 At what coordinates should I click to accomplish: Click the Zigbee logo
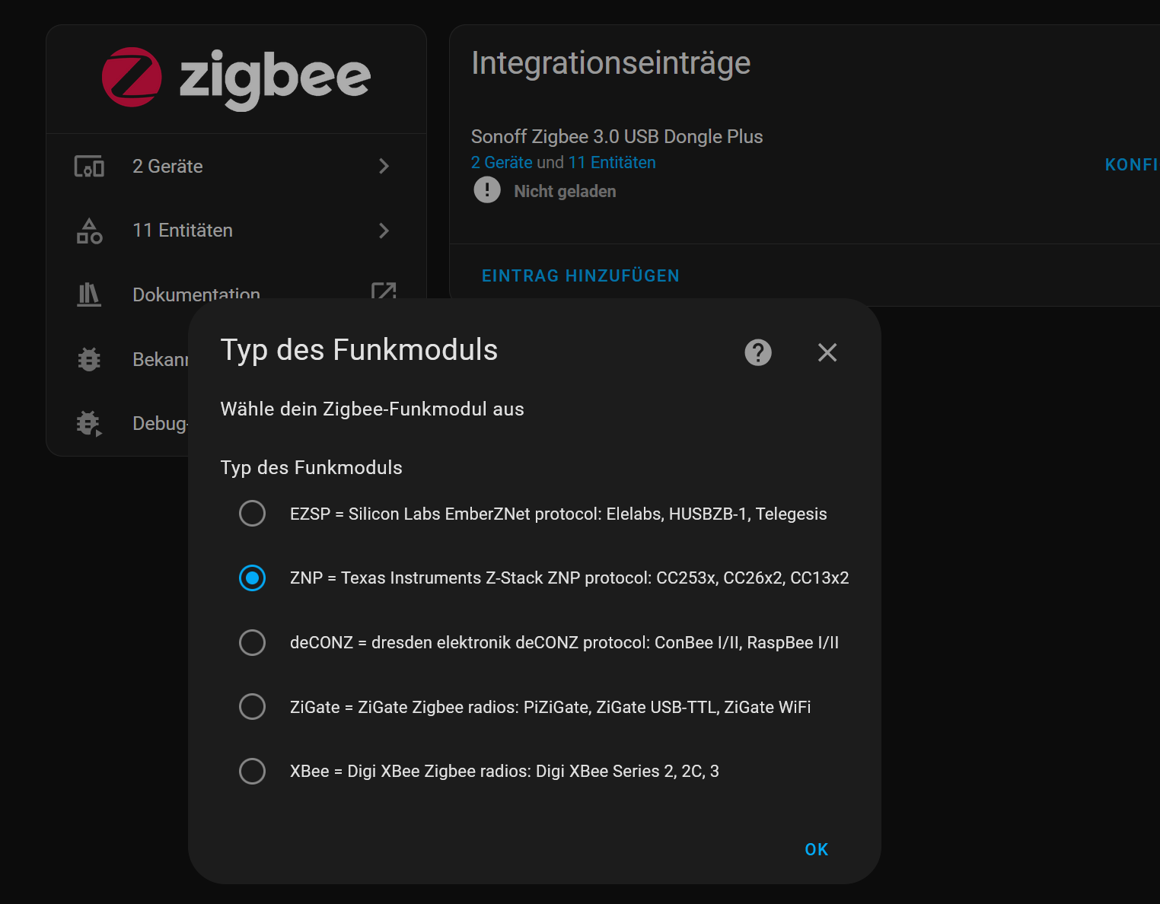click(x=236, y=78)
